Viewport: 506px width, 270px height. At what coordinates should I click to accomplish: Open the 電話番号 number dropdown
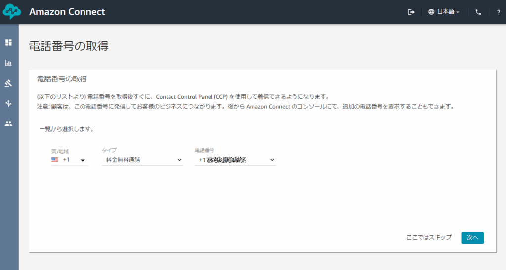(235, 160)
